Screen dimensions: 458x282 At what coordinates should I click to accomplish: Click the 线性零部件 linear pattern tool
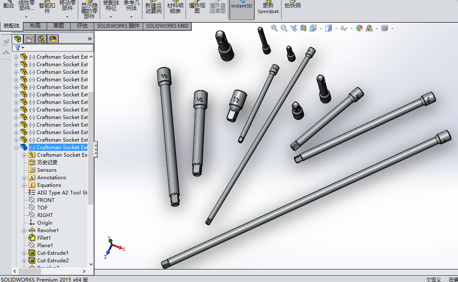26,5
